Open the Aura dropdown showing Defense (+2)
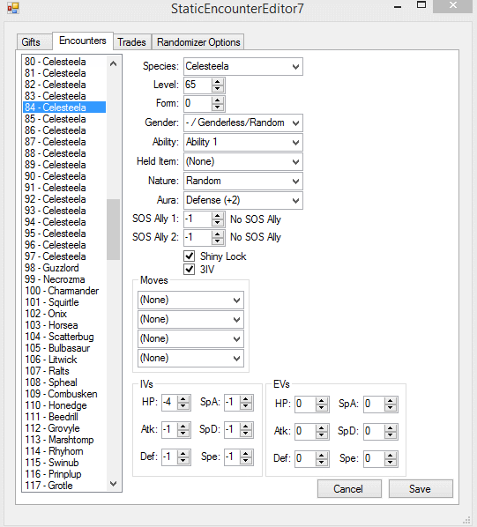This screenshot has height=527, width=477. [243, 200]
